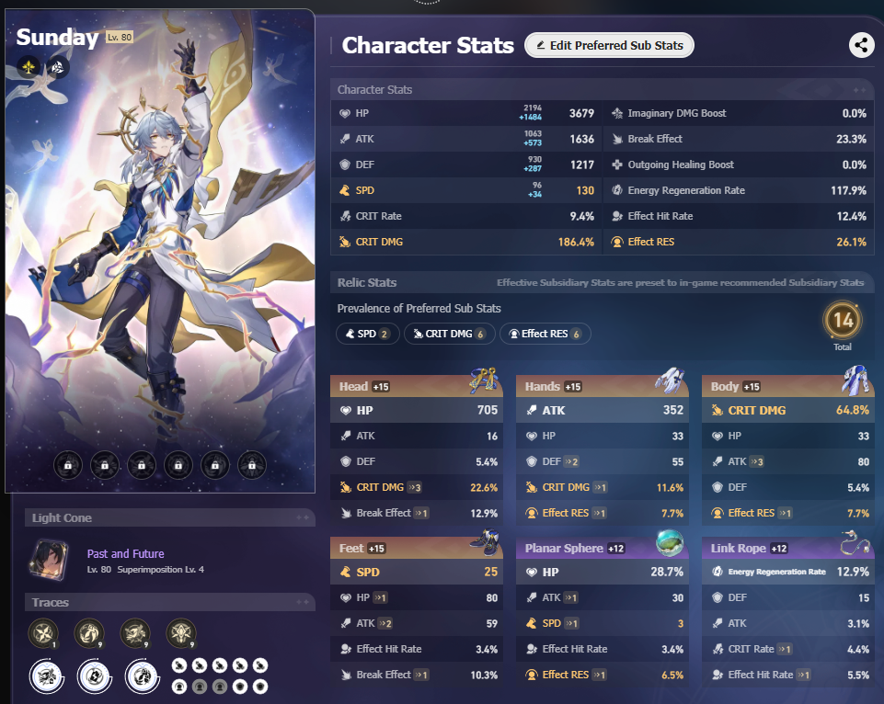
Task: Click the Feet relic boots icon
Action: click(484, 542)
